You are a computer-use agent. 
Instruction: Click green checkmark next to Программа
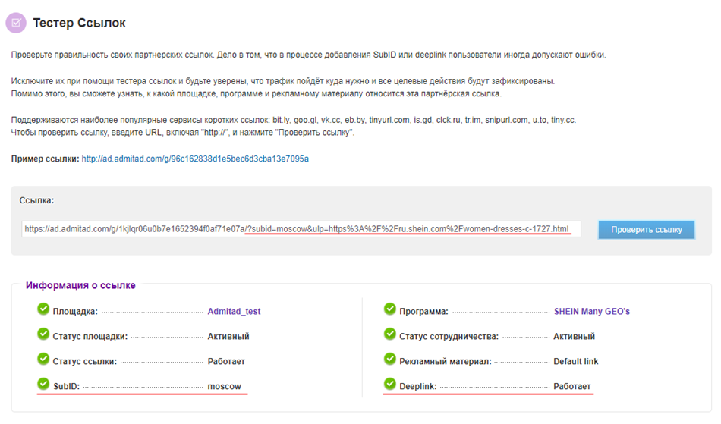[x=390, y=309]
